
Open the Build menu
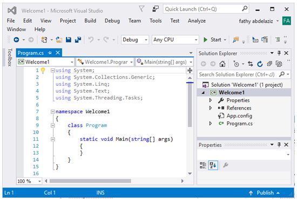pos(90,20)
